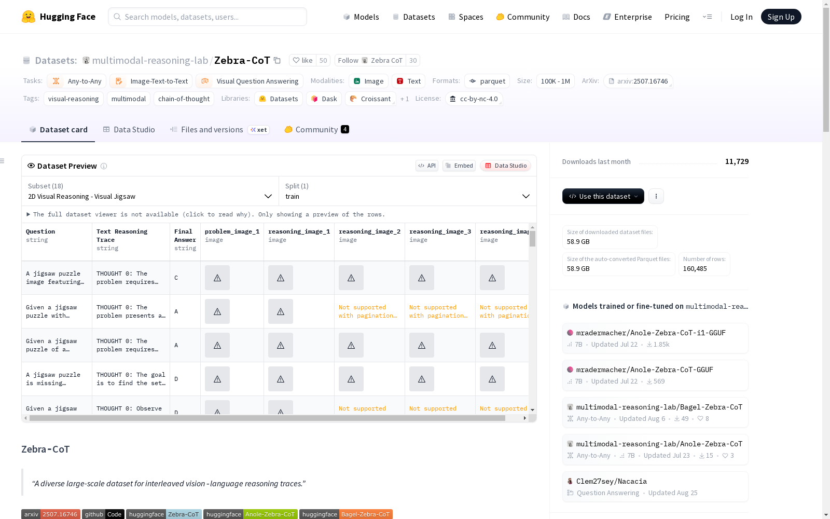
Task: Click the Embed button in Dataset Preview
Action: pyautogui.click(x=459, y=166)
